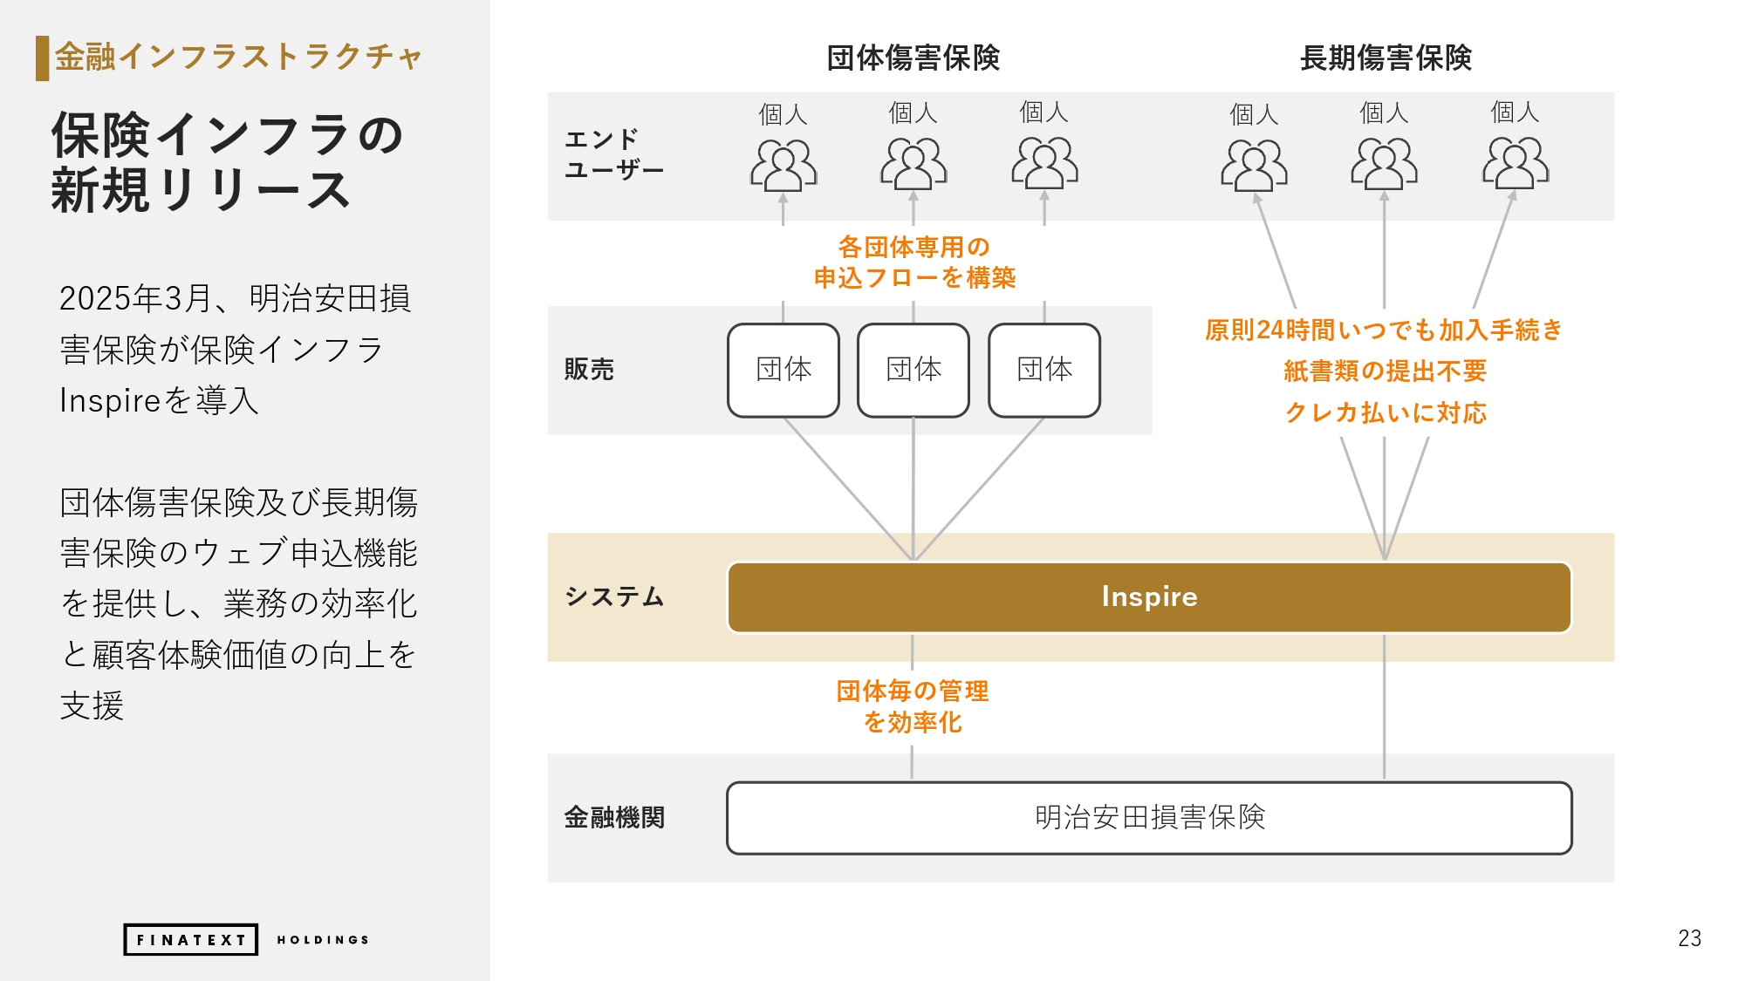The image size is (1745, 981).
Task: Click the 明治安田損害保険 box
Action: 1149,818
